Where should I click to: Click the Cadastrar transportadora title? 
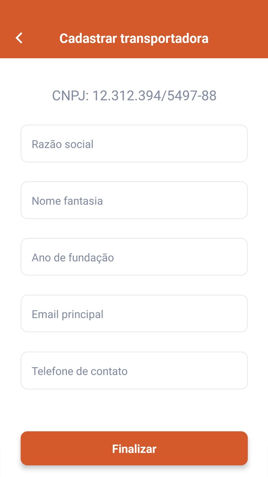(134, 38)
